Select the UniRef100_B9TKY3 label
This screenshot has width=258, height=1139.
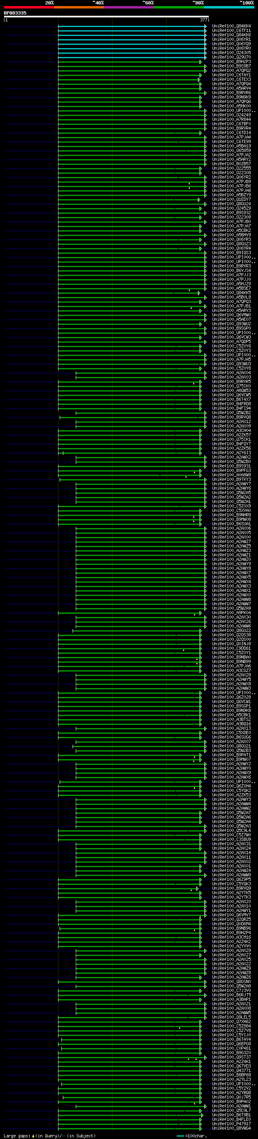(231, 479)
